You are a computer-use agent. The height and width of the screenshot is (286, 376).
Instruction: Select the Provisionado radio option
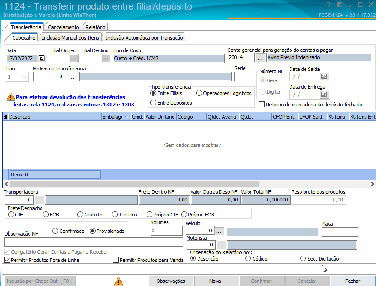click(x=107, y=231)
